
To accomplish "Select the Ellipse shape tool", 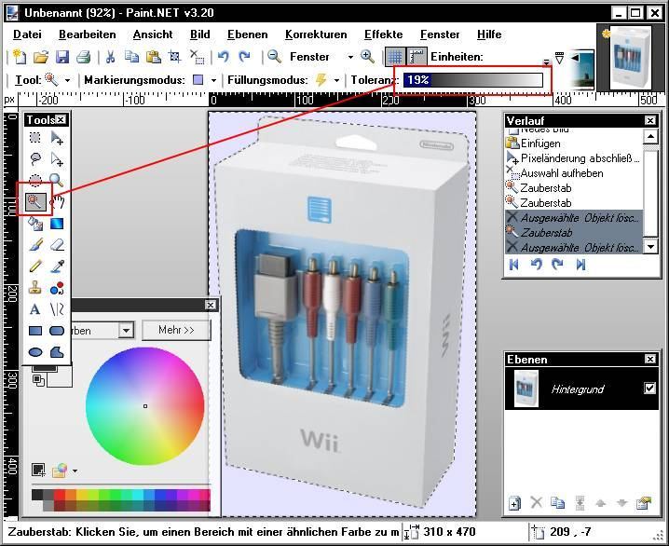I will click(x=35, y=352).
